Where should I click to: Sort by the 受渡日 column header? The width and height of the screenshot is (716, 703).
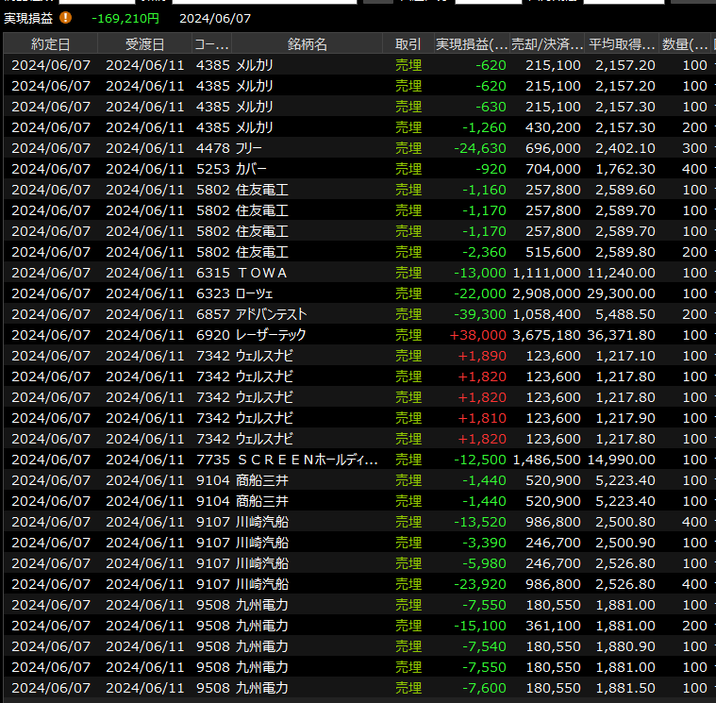click(x=144, y=44)
